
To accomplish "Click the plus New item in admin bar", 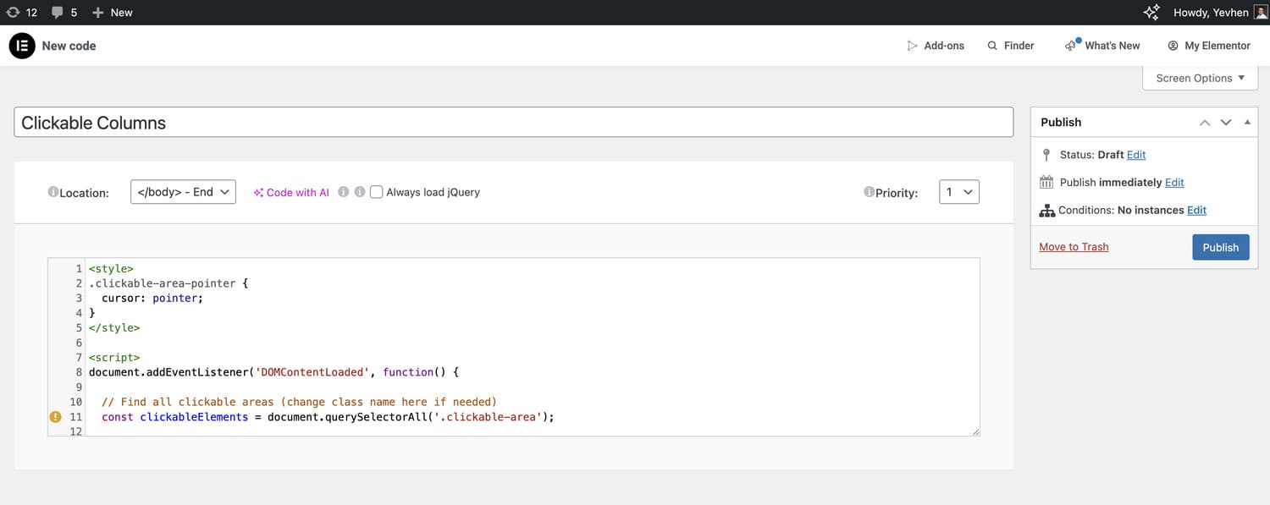I will (112, 13).
